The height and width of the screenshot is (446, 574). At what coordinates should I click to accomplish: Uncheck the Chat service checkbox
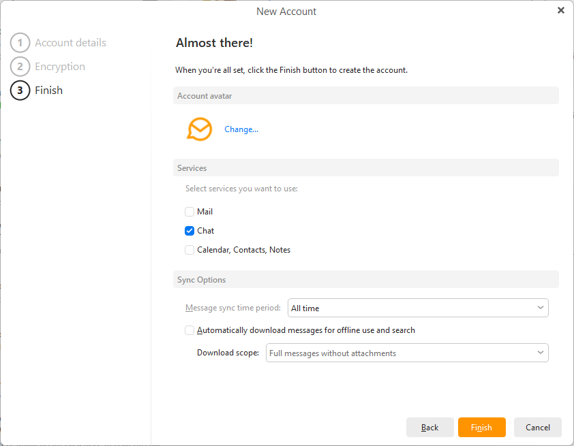(190, 231)
